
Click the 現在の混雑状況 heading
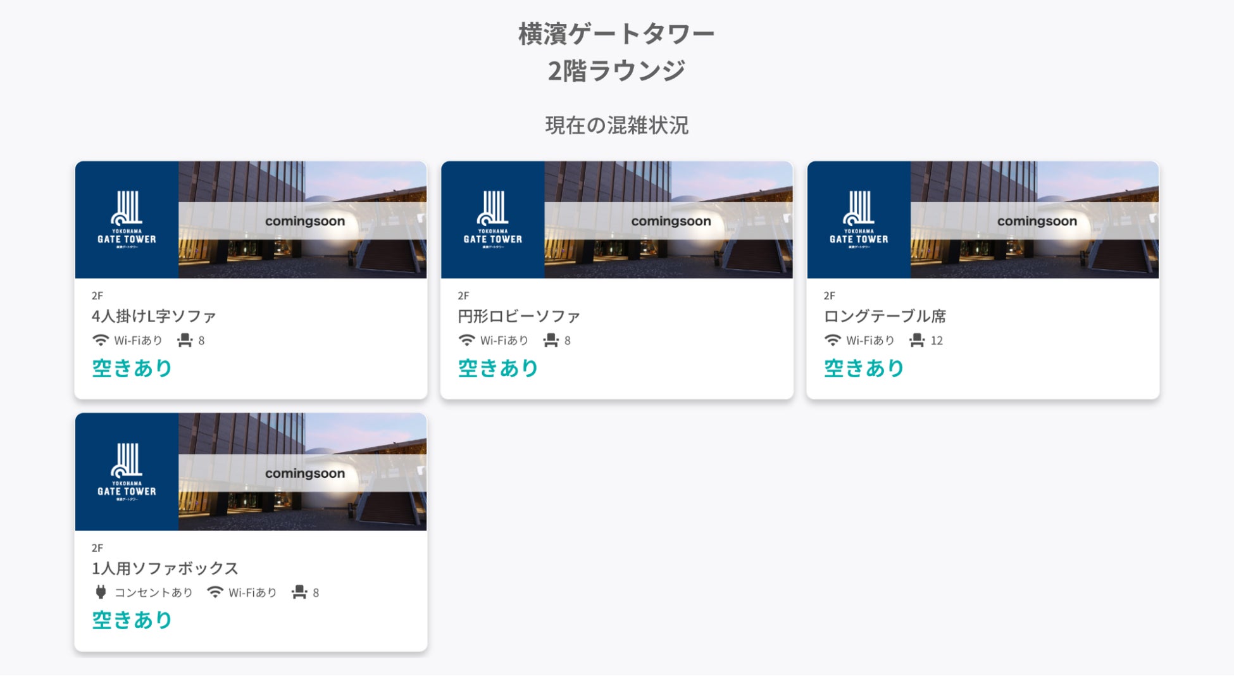pos(616,125)
